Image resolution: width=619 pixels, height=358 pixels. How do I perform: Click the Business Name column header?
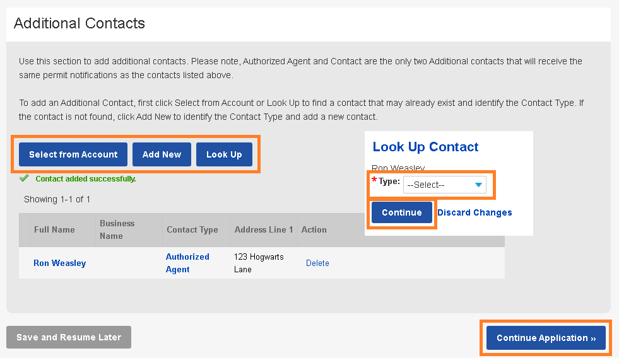point(117,229)
